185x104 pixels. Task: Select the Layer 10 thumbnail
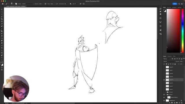pos(167,80)
